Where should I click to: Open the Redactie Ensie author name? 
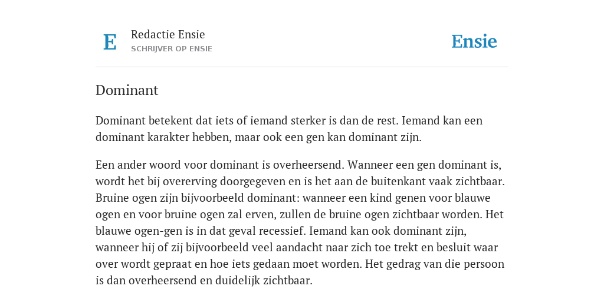[x=168, y=34]
